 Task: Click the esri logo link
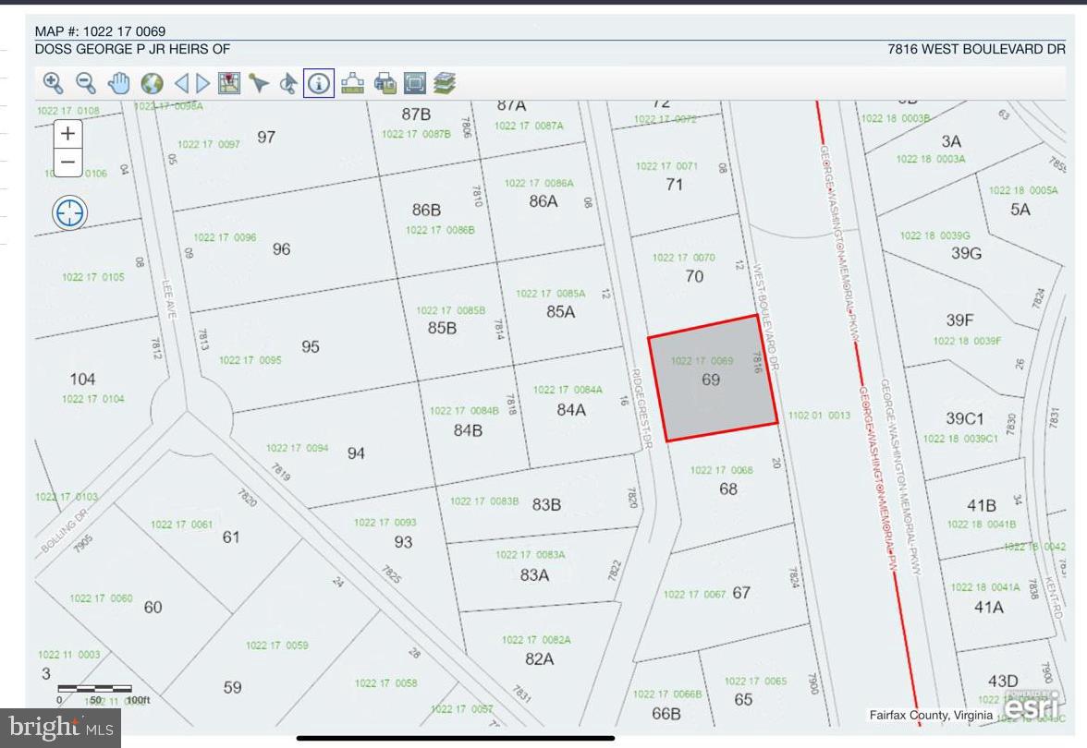[x=1026, y=708]
